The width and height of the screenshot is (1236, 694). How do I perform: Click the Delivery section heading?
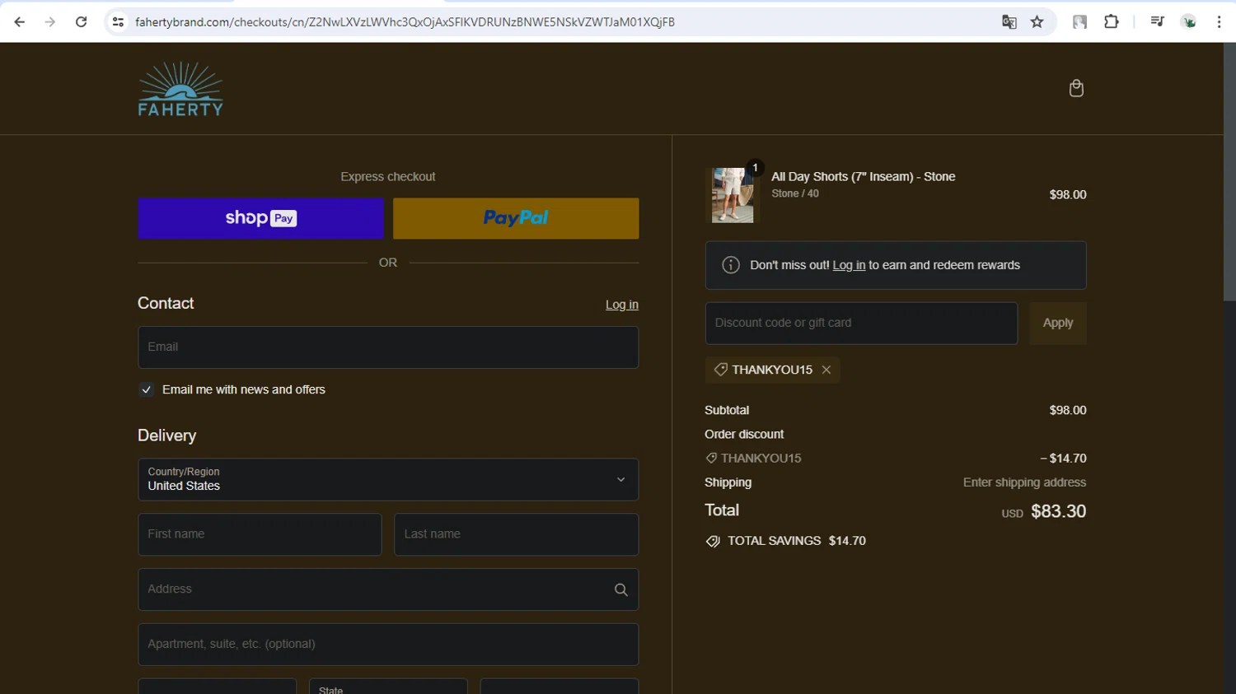coord(166,435)
